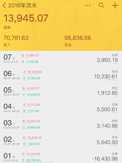Add a new record with plus icon
122x163 pixels.
(x=115, y=6)
